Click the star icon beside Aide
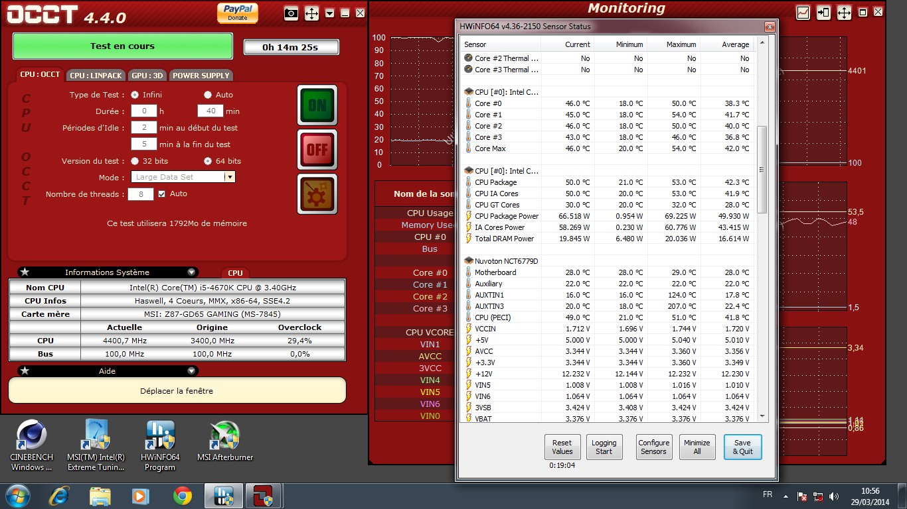The image size is (907, 509). [x=25, y=371]
